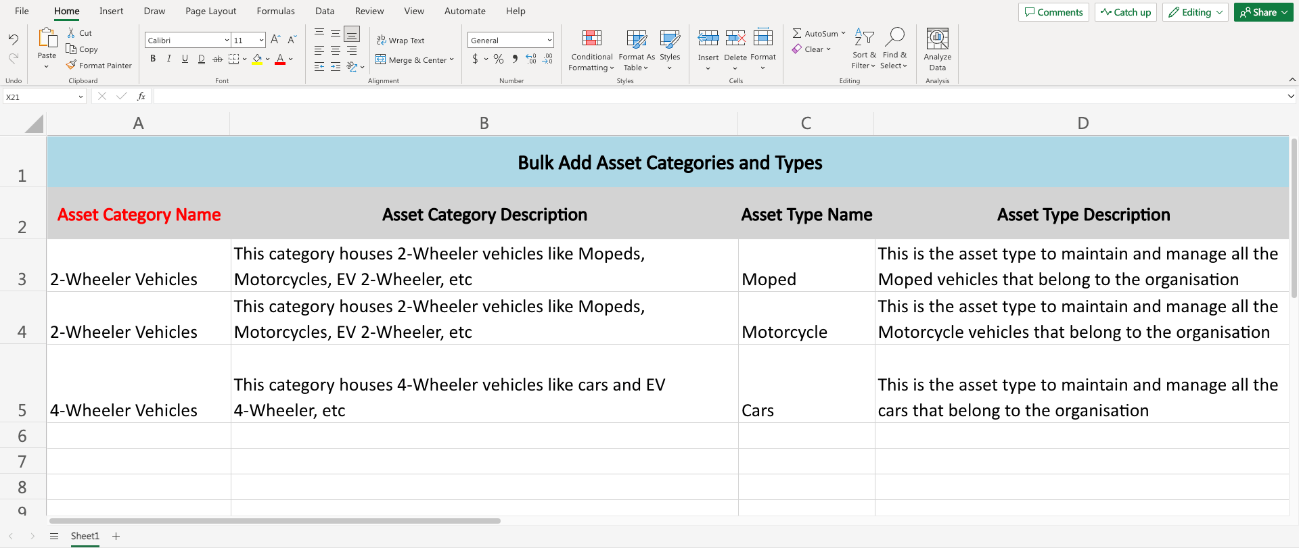Apply the yellow fill color

(257, 59)
